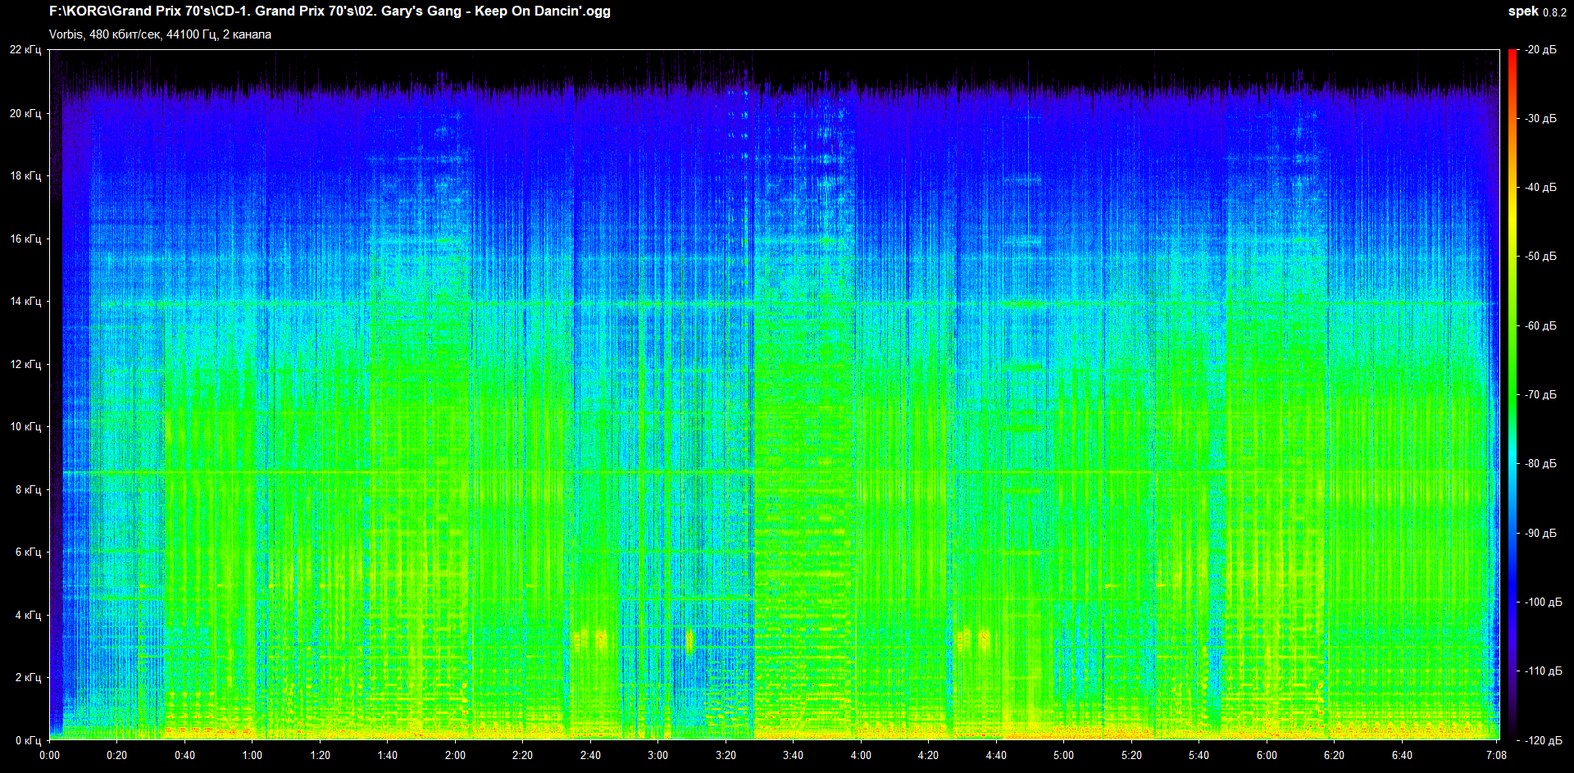Click the -70 дБ scale label

[x=1540, y=395]
